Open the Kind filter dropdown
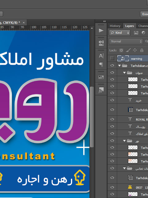This screenshot has width=148, height=198. 120,33
